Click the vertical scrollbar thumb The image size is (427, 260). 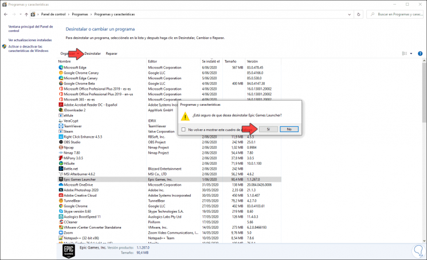(x=424, y=92)
